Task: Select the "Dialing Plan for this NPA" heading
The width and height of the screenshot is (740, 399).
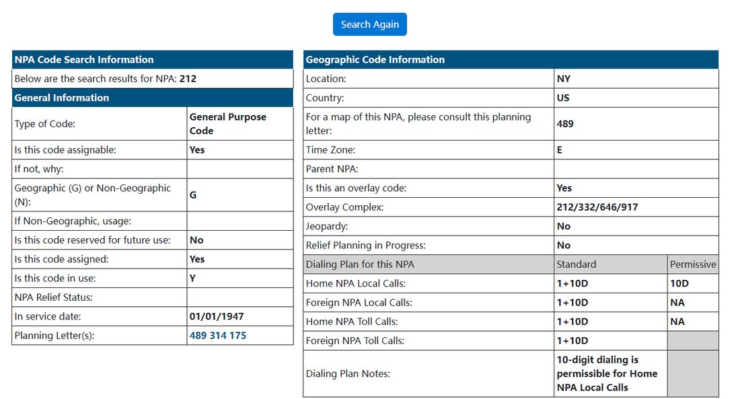Action: 360,264
